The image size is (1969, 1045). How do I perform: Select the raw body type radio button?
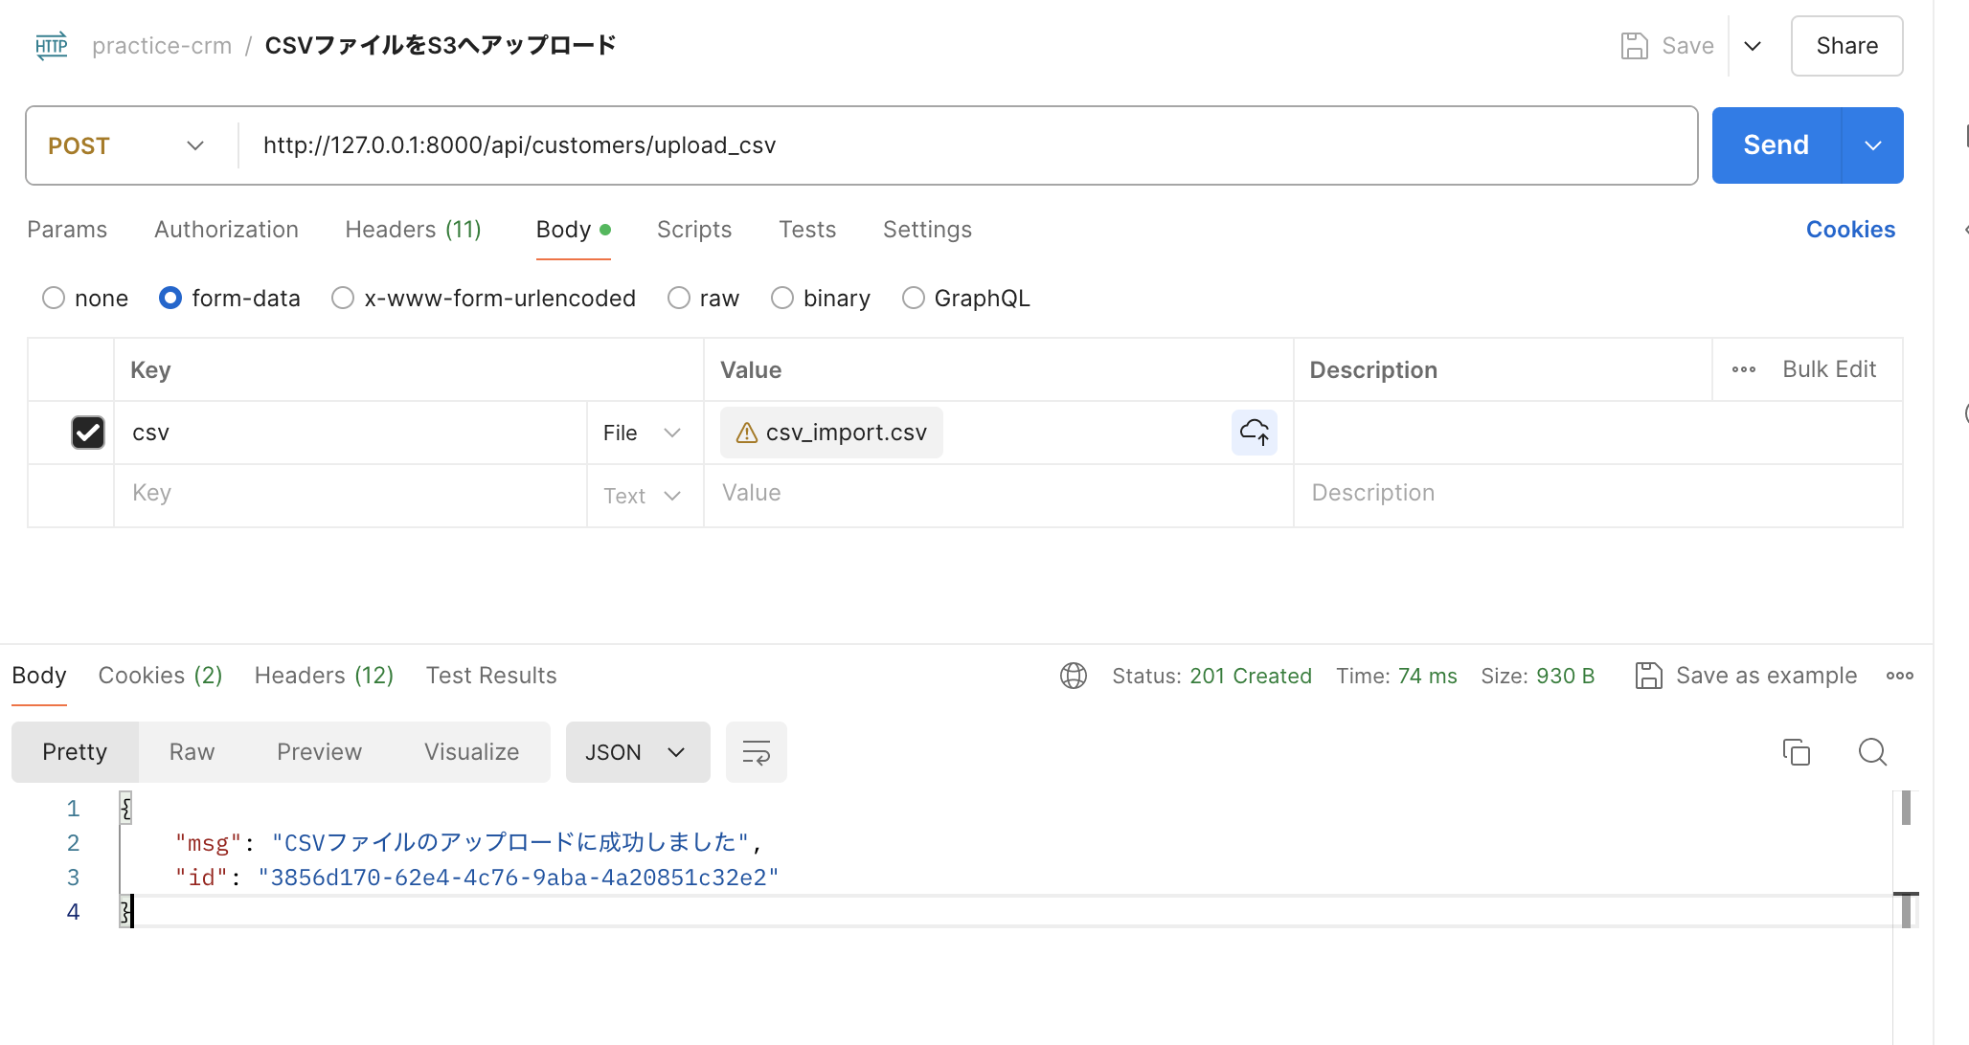(678, 298)
